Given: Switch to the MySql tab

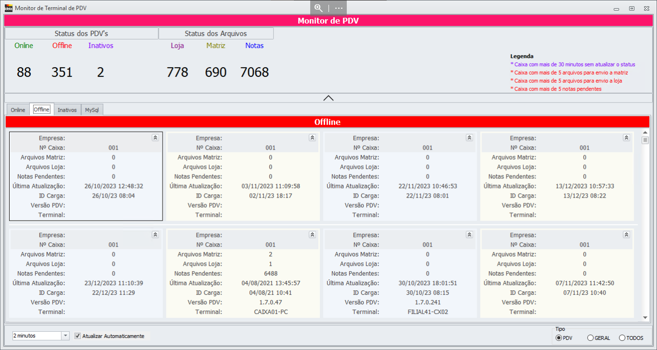Looking at the screenshot, I should click(x=92, y=110).
